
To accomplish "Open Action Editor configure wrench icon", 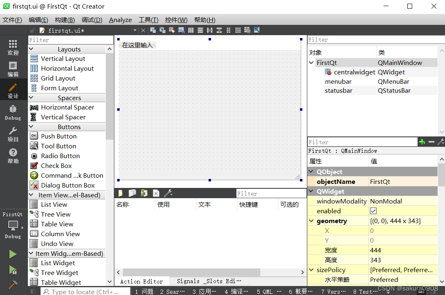I will click(168, 193).
